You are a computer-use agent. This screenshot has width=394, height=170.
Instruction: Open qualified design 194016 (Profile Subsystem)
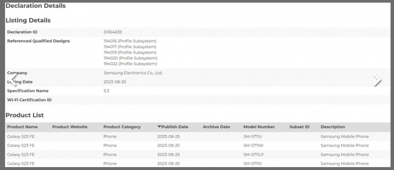pyautogui.click(x=130, y=41)
